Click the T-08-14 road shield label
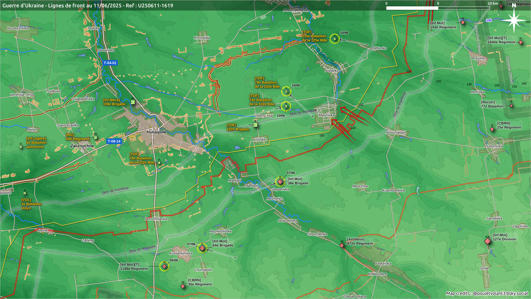531x299 pixels. [x=114, y=141]
